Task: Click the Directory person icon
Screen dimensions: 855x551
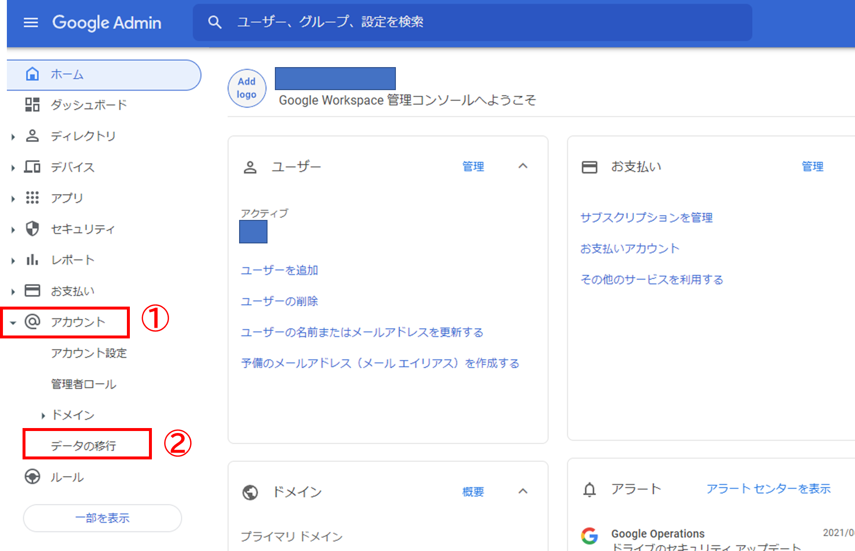Action: [32, 136]
